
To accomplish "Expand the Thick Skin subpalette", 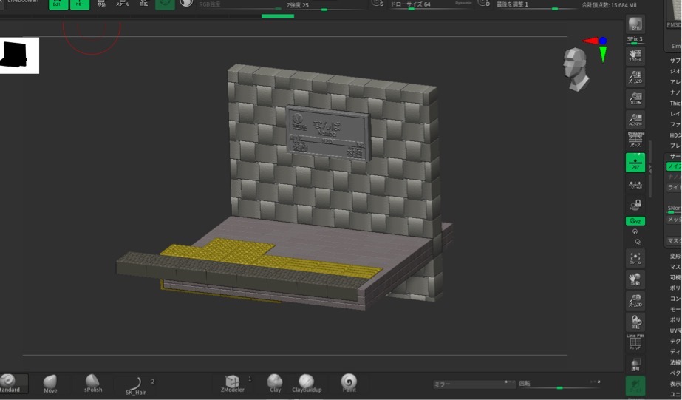I will (675, 104).
